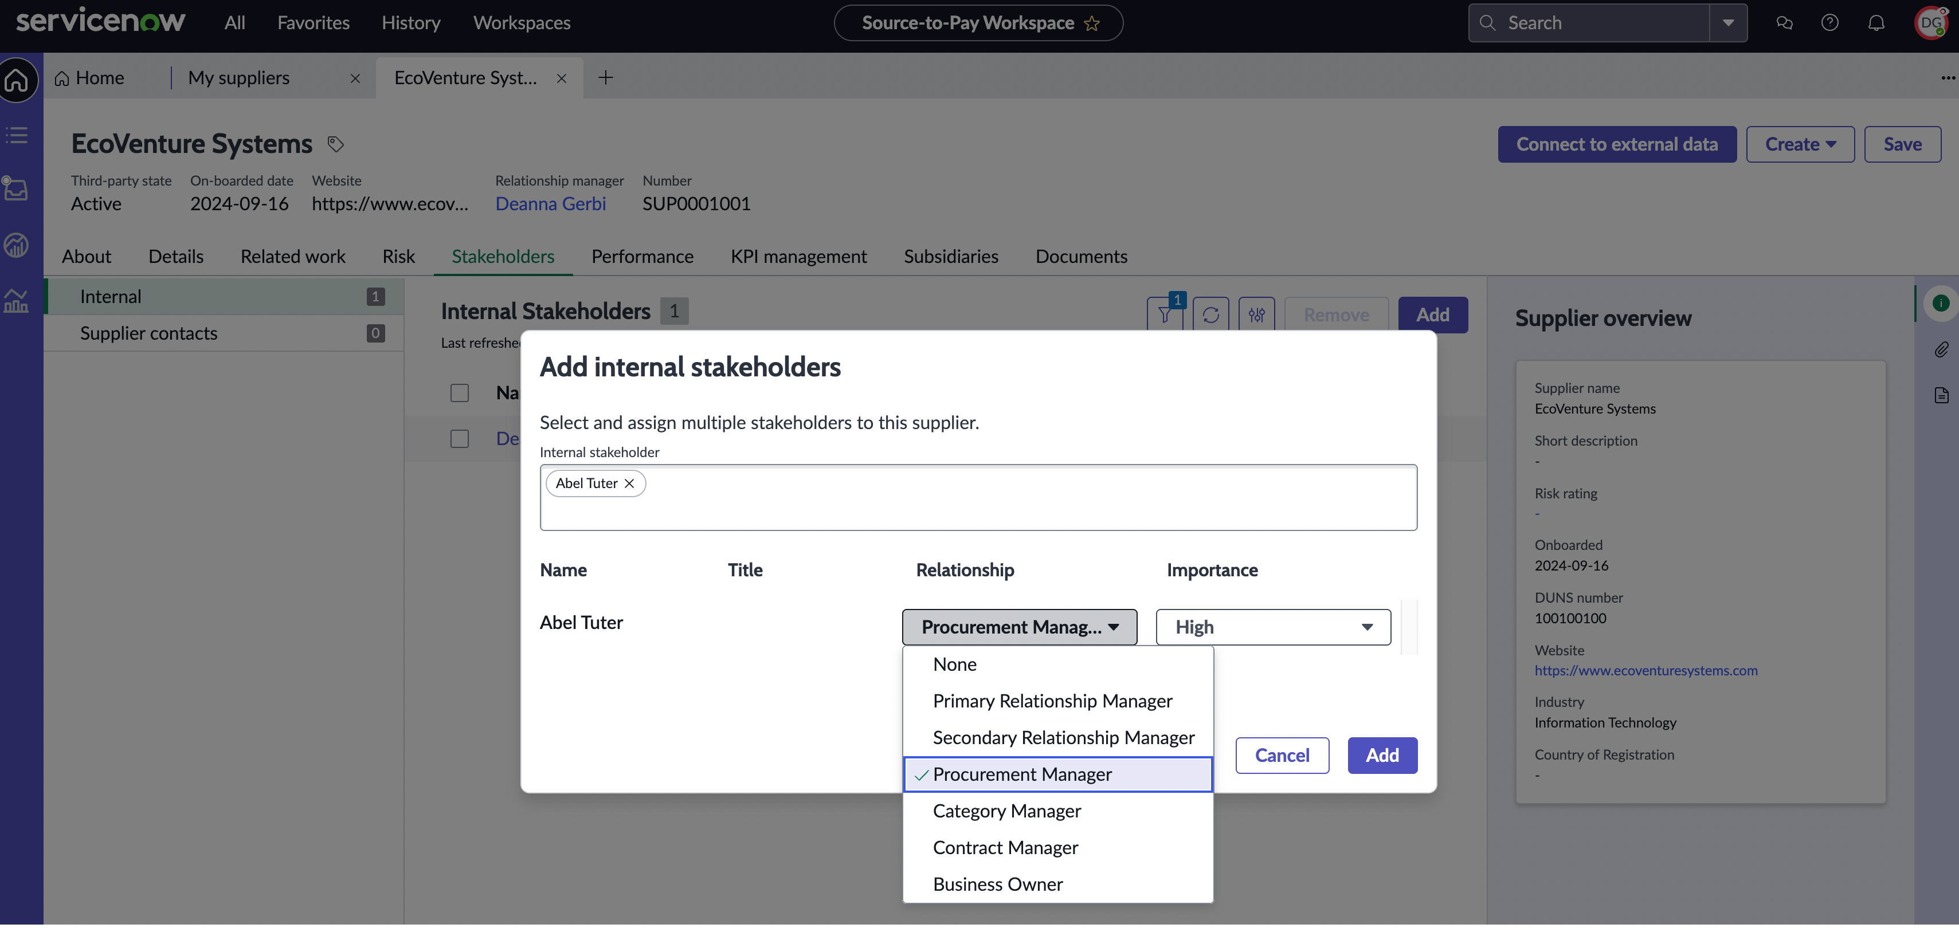Open the list view sidebar icon

[x=17, y=135]
